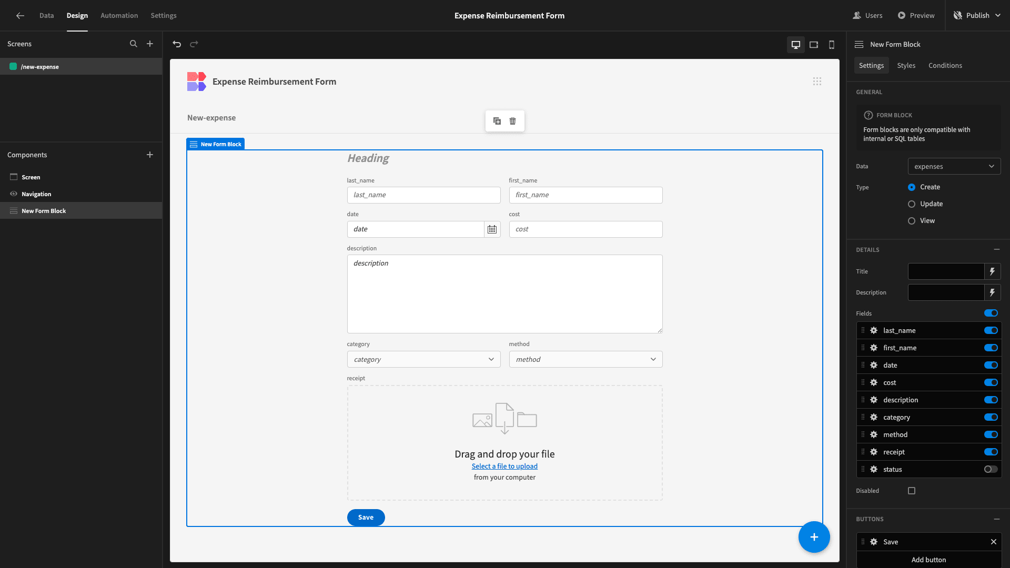Add a component with the plus icon
Screen dimensions: 1010x568
(x=150, y=155)
